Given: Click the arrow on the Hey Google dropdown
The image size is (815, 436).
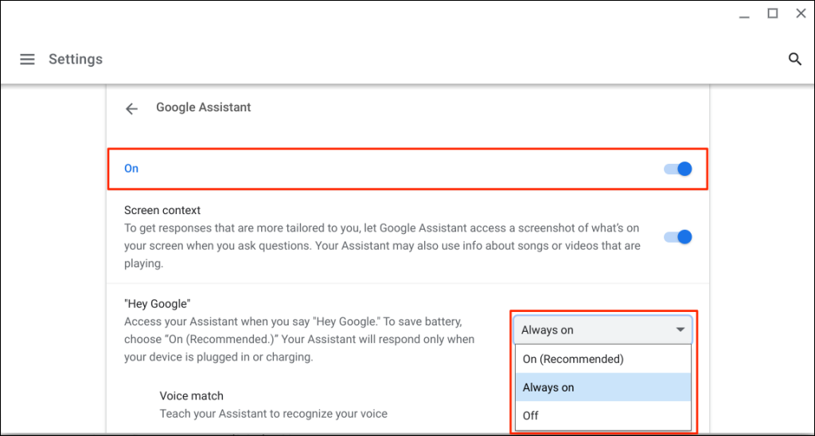Looking at the screenshot, I should 680,329.
